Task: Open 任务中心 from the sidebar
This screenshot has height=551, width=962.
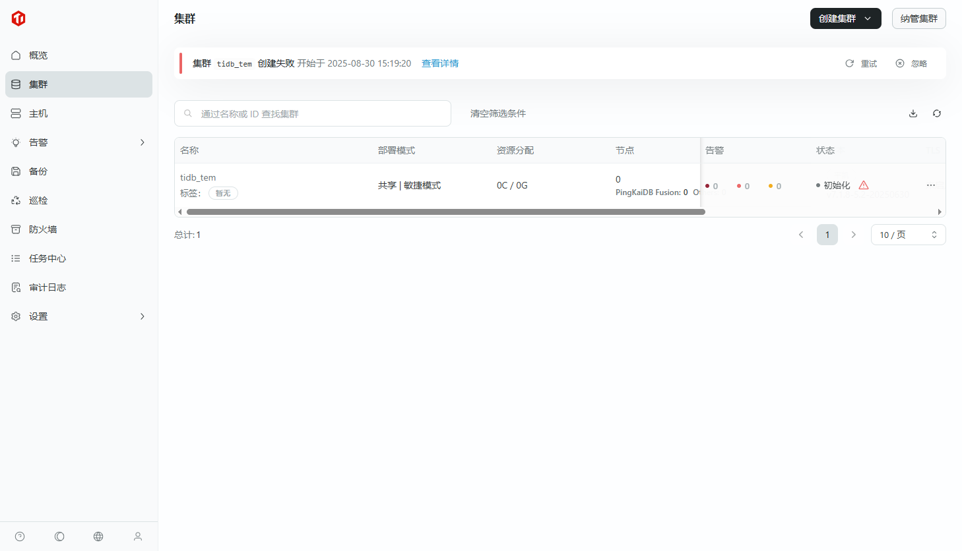Action: (48, 258)
